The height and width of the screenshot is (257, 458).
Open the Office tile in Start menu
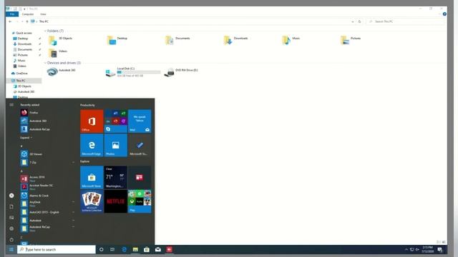pos(92,121)
